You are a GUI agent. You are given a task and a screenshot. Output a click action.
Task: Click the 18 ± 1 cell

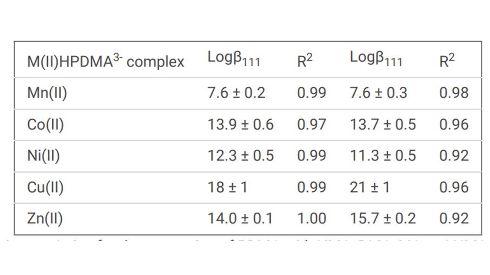tap(227, 187)
